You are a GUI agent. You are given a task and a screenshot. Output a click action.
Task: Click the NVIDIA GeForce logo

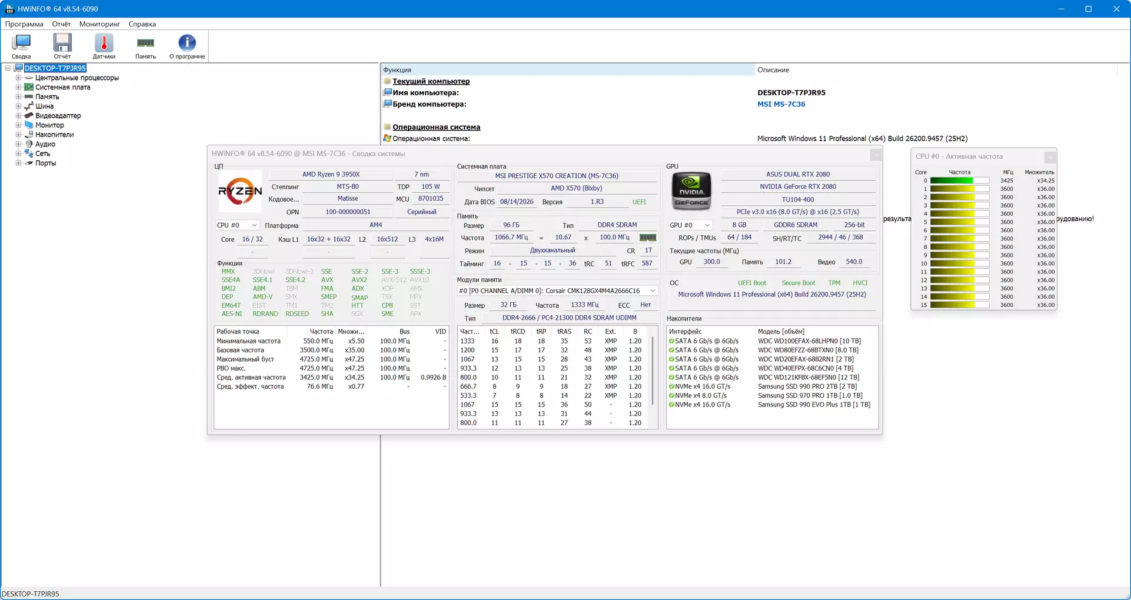pos(691,191)
